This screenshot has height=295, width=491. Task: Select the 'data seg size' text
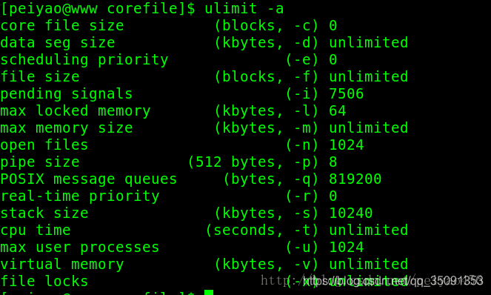(58, 43)
